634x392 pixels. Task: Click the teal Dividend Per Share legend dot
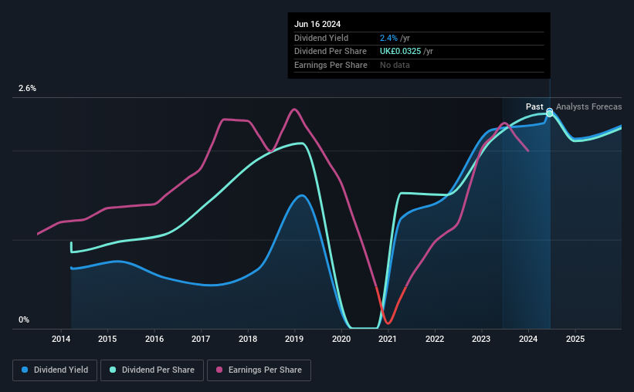[113, 370]
